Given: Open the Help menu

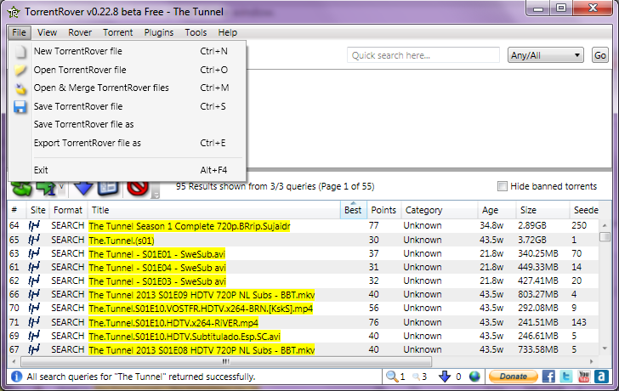Looking at the screenshot, I should click(227, 32).
